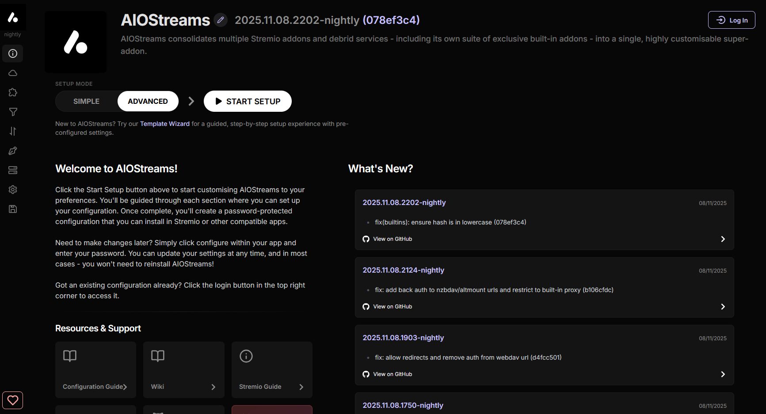The image size is (766, 414).
Task: Click the edit pencil next to AIOStreams title
Action: pos(221,20)
